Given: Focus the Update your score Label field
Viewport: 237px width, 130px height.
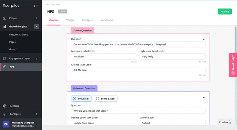Looking at the screenshot, I should click(104, 123).
